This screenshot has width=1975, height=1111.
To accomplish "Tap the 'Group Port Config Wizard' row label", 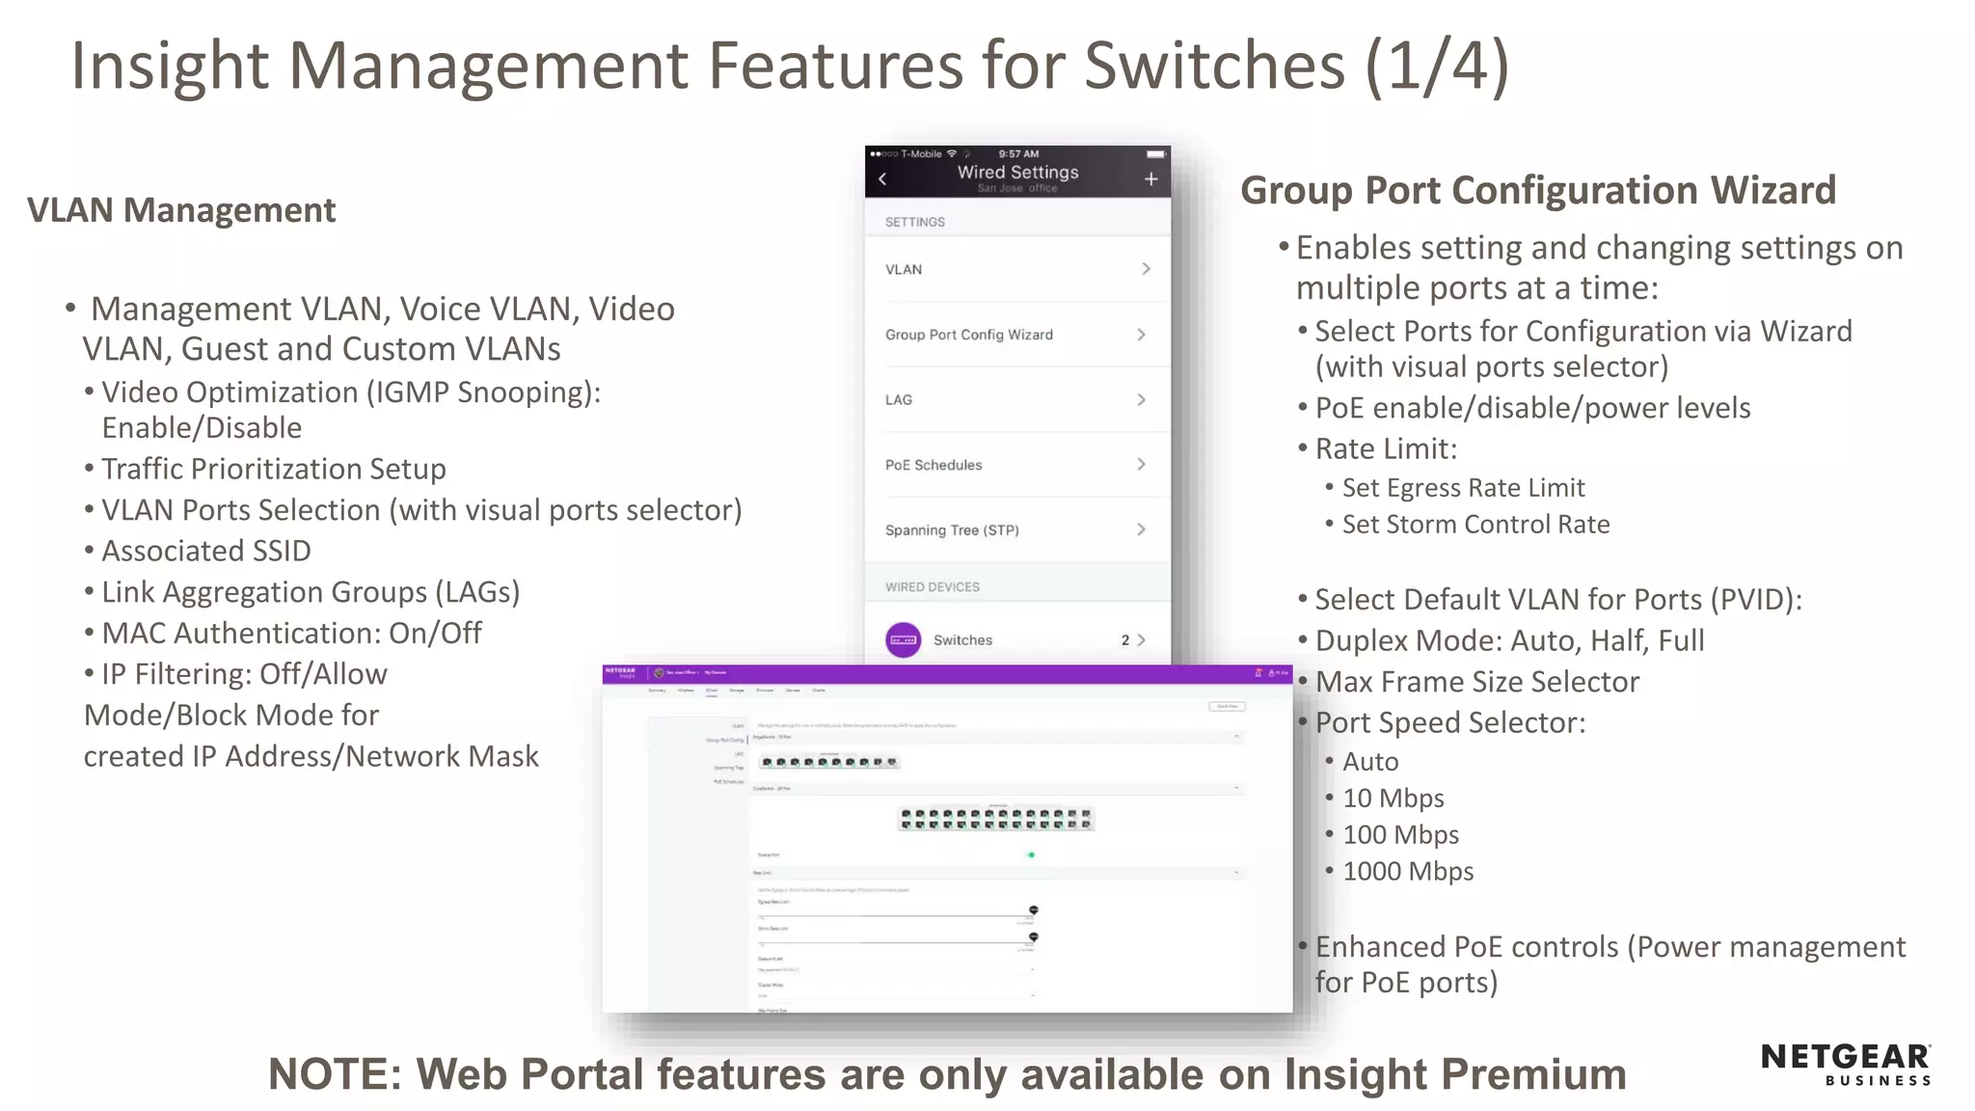I will (x=969, y=335).
